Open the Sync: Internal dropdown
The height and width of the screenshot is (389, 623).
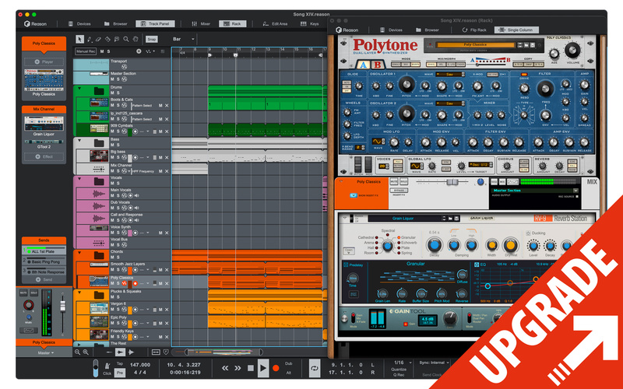[434, 363]
